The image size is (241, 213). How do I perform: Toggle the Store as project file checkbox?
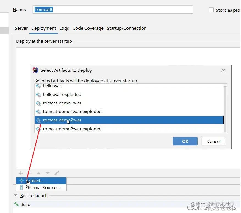(x=211, y=10)
